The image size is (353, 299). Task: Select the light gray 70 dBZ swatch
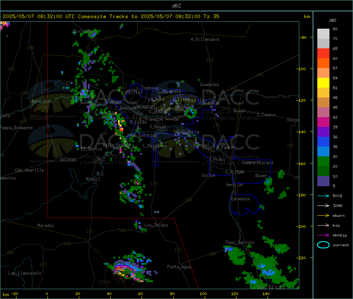[323, 34]
